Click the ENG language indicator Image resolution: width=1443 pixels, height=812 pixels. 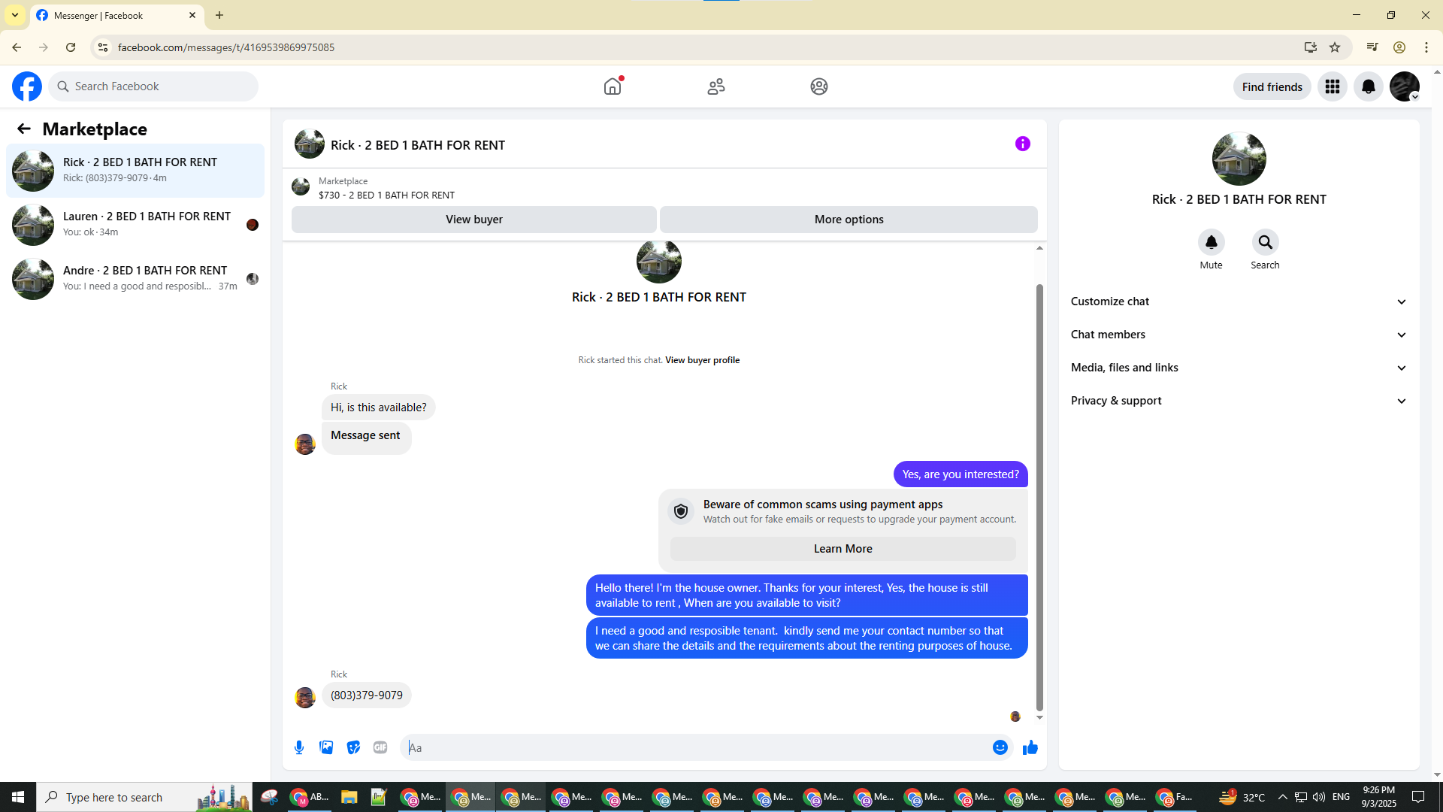[1341, 797]
